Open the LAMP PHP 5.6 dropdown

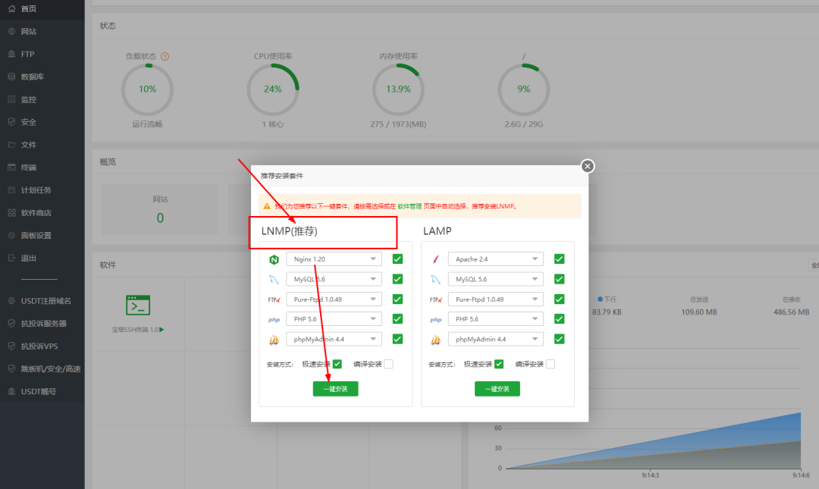(496, 318)
